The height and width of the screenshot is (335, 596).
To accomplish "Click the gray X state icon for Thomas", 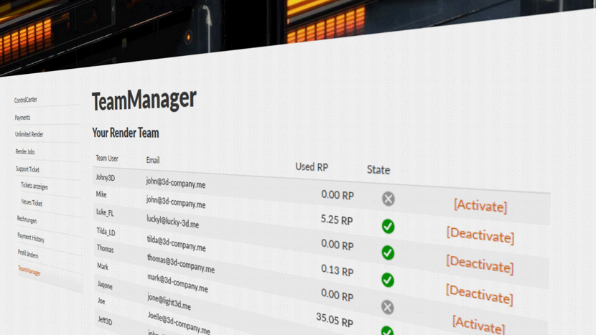I will point(388,307).
